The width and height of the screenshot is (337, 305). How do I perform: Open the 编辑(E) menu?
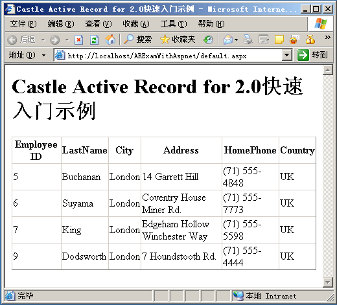click(61, 24)
